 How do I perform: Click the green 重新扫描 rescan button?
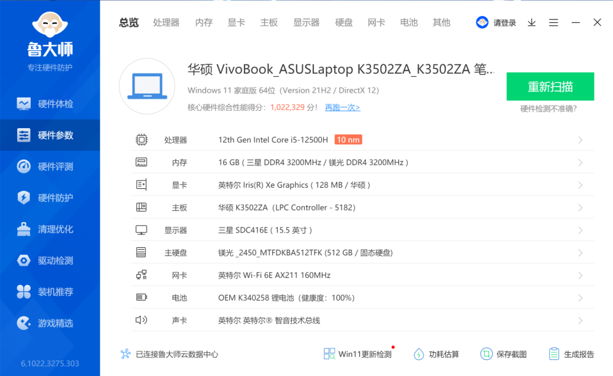[550, 86]
